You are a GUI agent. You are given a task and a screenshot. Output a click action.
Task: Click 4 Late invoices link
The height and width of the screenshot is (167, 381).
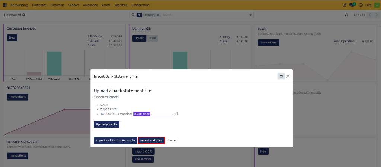[x=92, y=45]
